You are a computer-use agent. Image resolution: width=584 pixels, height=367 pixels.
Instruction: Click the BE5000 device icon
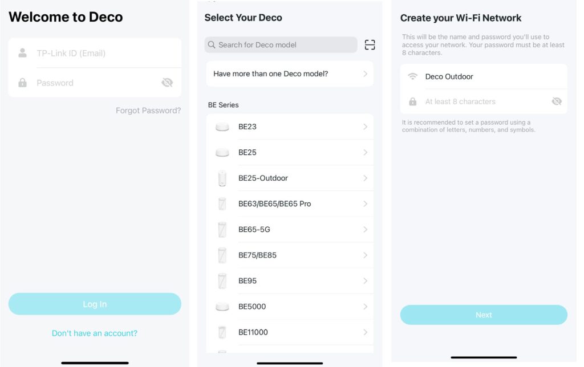coord(222,307)
